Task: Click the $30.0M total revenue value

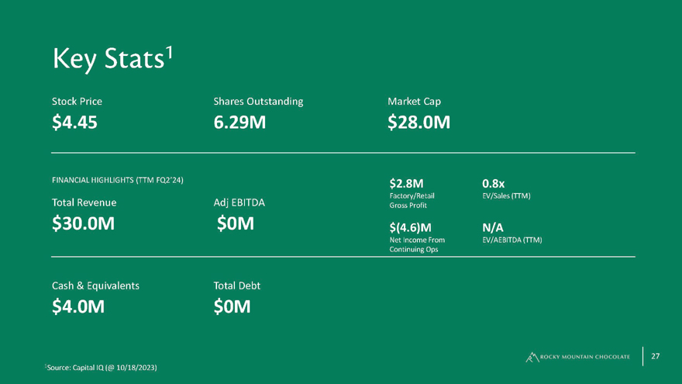Action: point(84,224)
